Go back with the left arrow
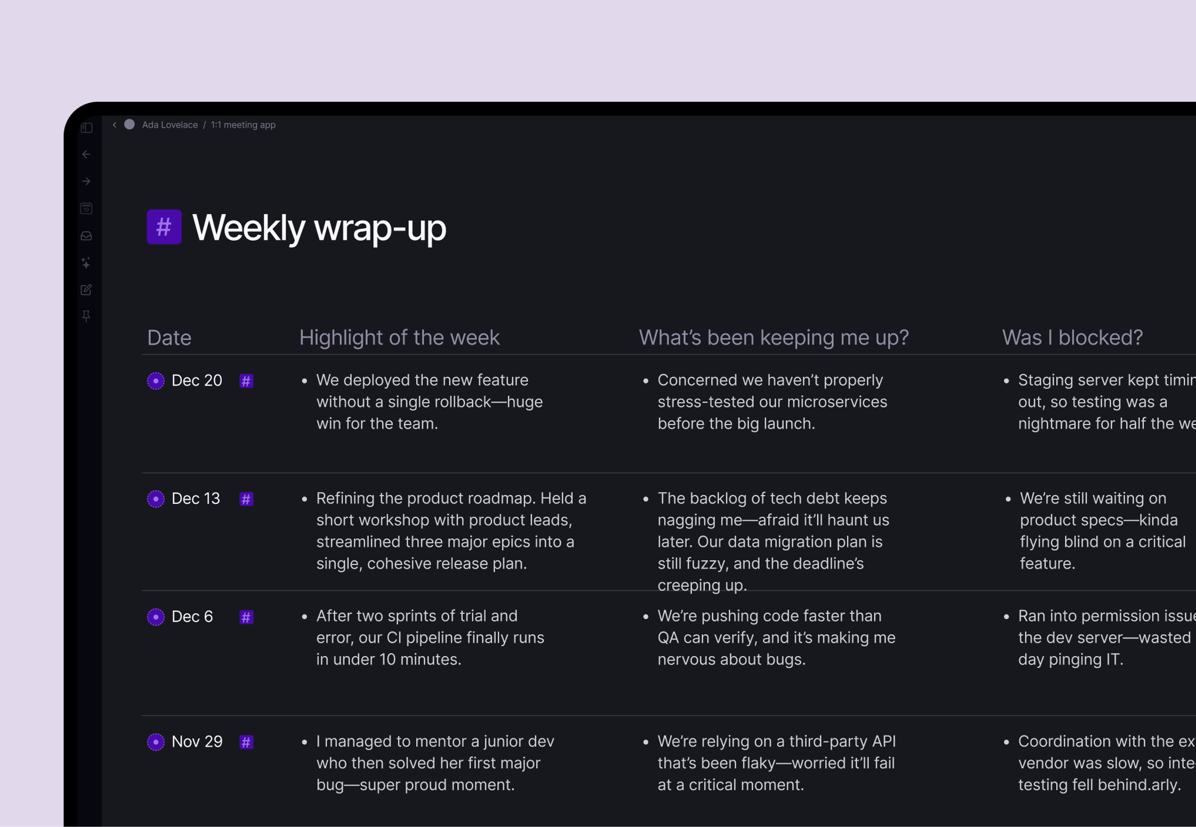 coord(87,154)
